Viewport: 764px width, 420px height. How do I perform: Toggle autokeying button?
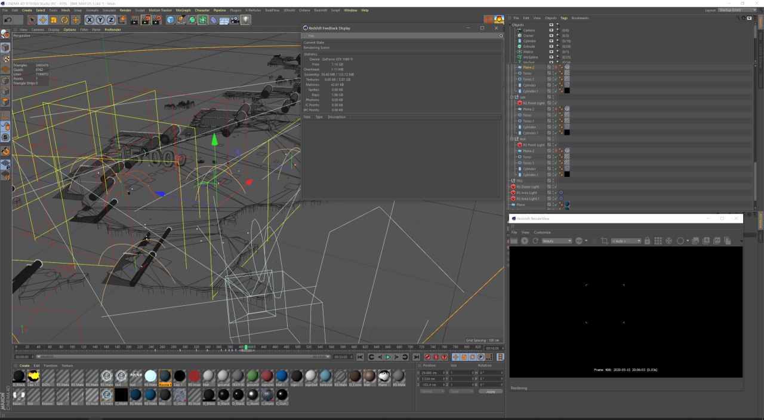coord(436,357)
